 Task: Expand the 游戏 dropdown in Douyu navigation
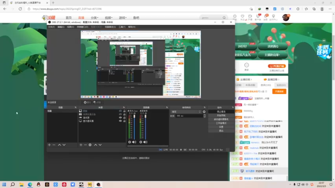(x=123, y=18)
